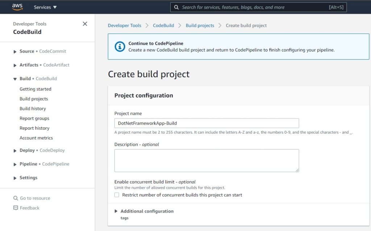Click the AWS logo in top bar

[x=17, y=6]
